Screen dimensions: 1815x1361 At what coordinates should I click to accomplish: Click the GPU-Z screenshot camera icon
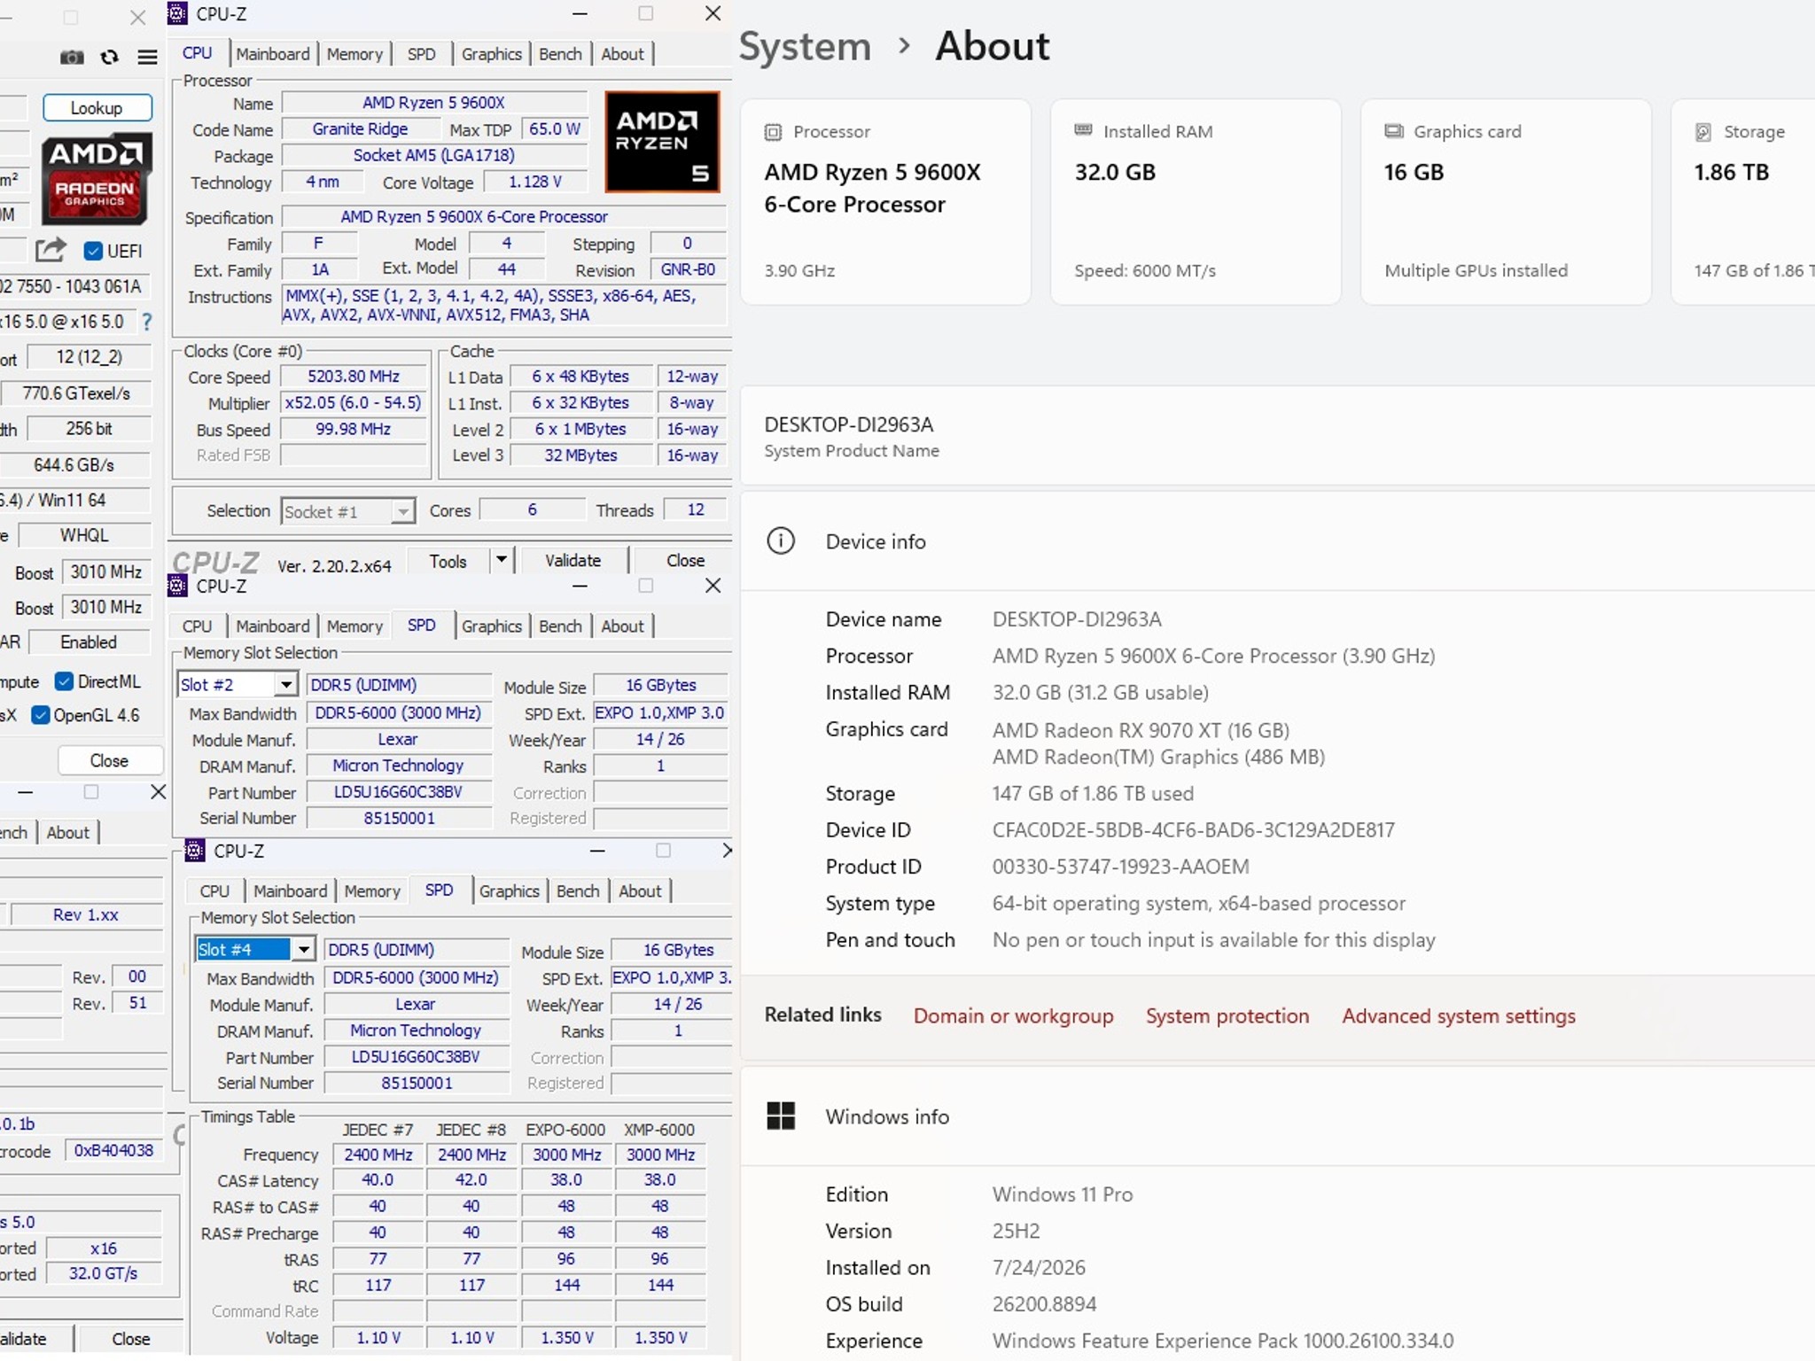[72, 58]
